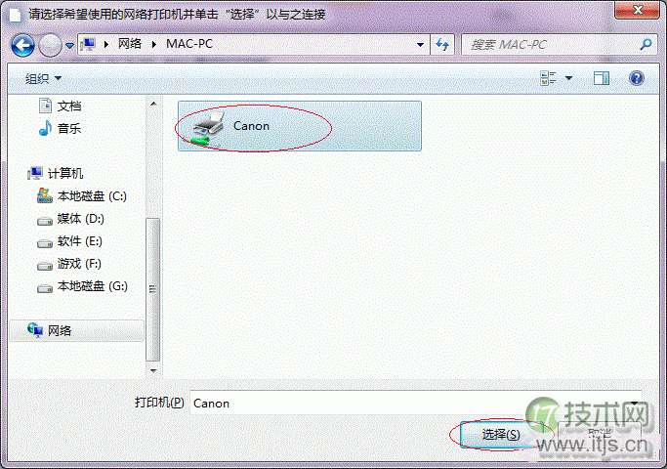The height and width of the screenshot is (469, 667).
Task: Expand the view options dropdown arrow
Action: click(x=568, y=78)
